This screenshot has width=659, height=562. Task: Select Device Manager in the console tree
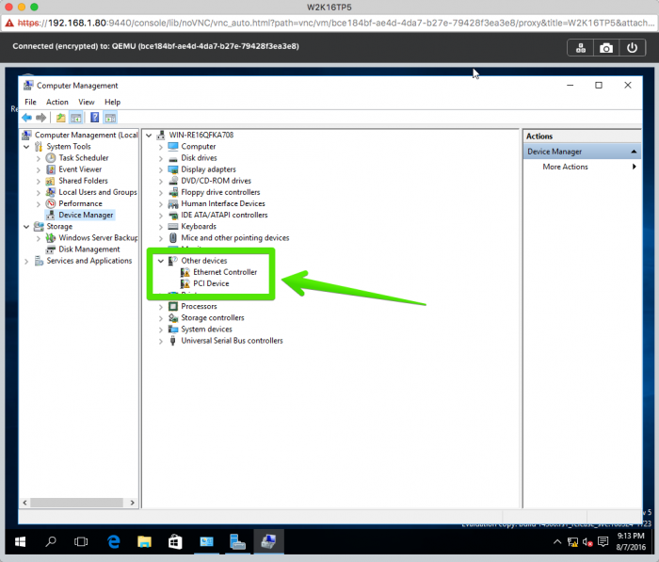point(86,215)
